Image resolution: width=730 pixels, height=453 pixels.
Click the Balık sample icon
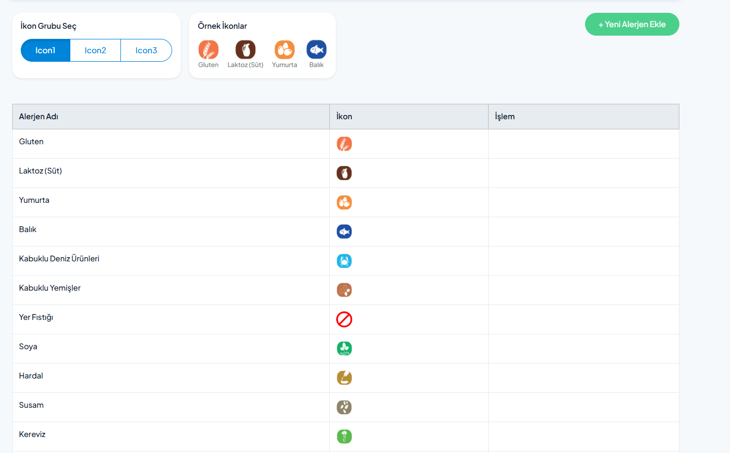[x=317, y=50]
